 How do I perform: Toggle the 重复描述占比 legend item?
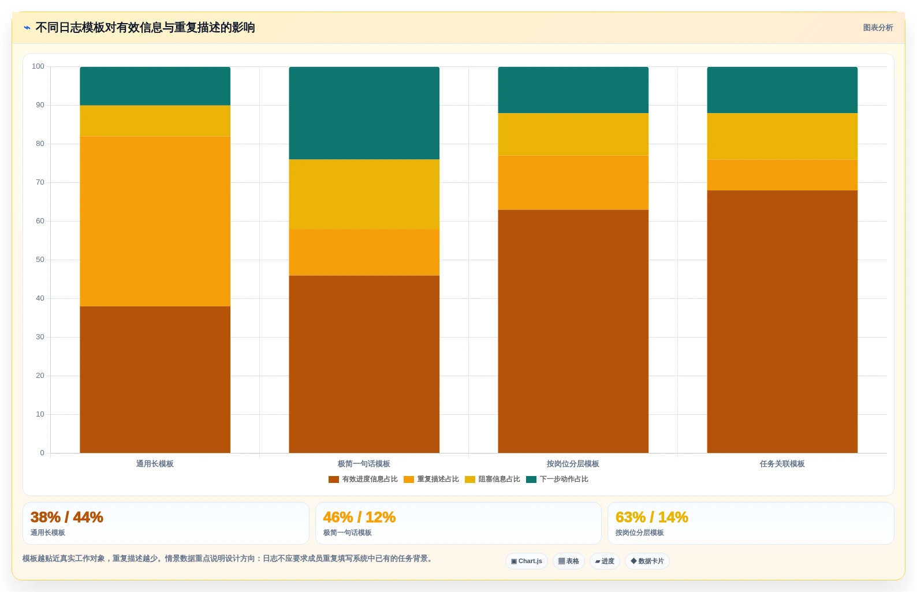(431, 479)
